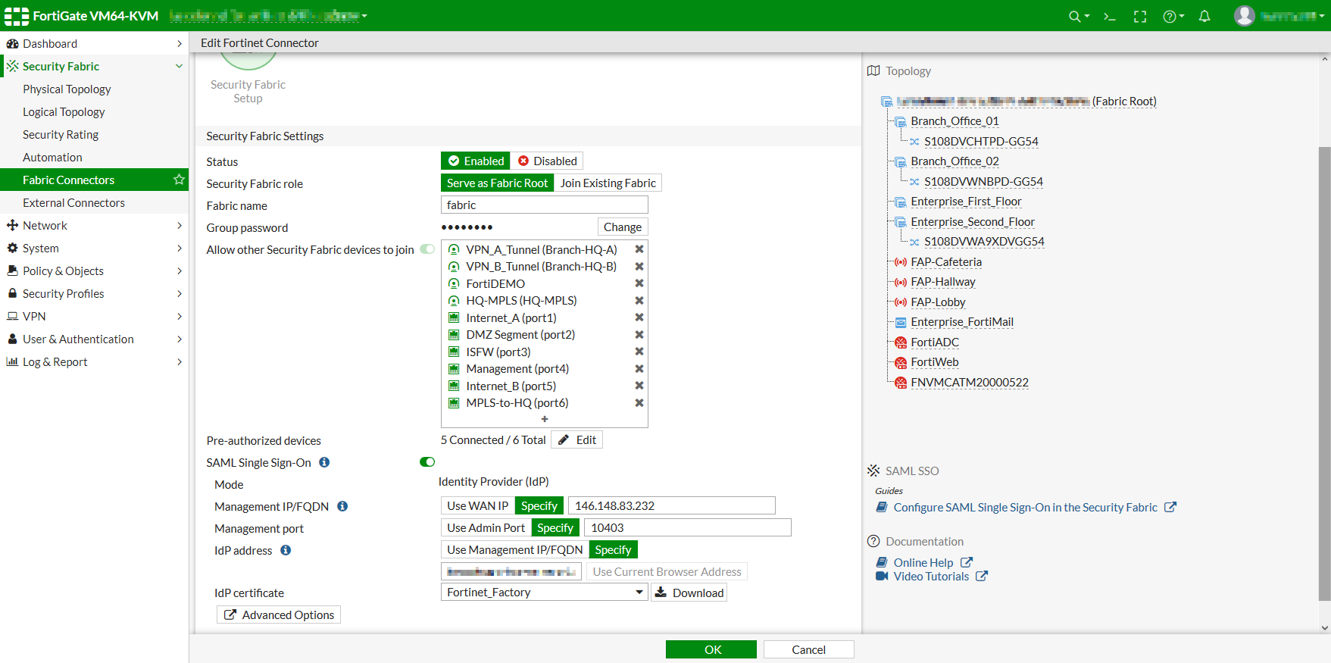Click the Fabric Connectors favorite star

[179, 180]
